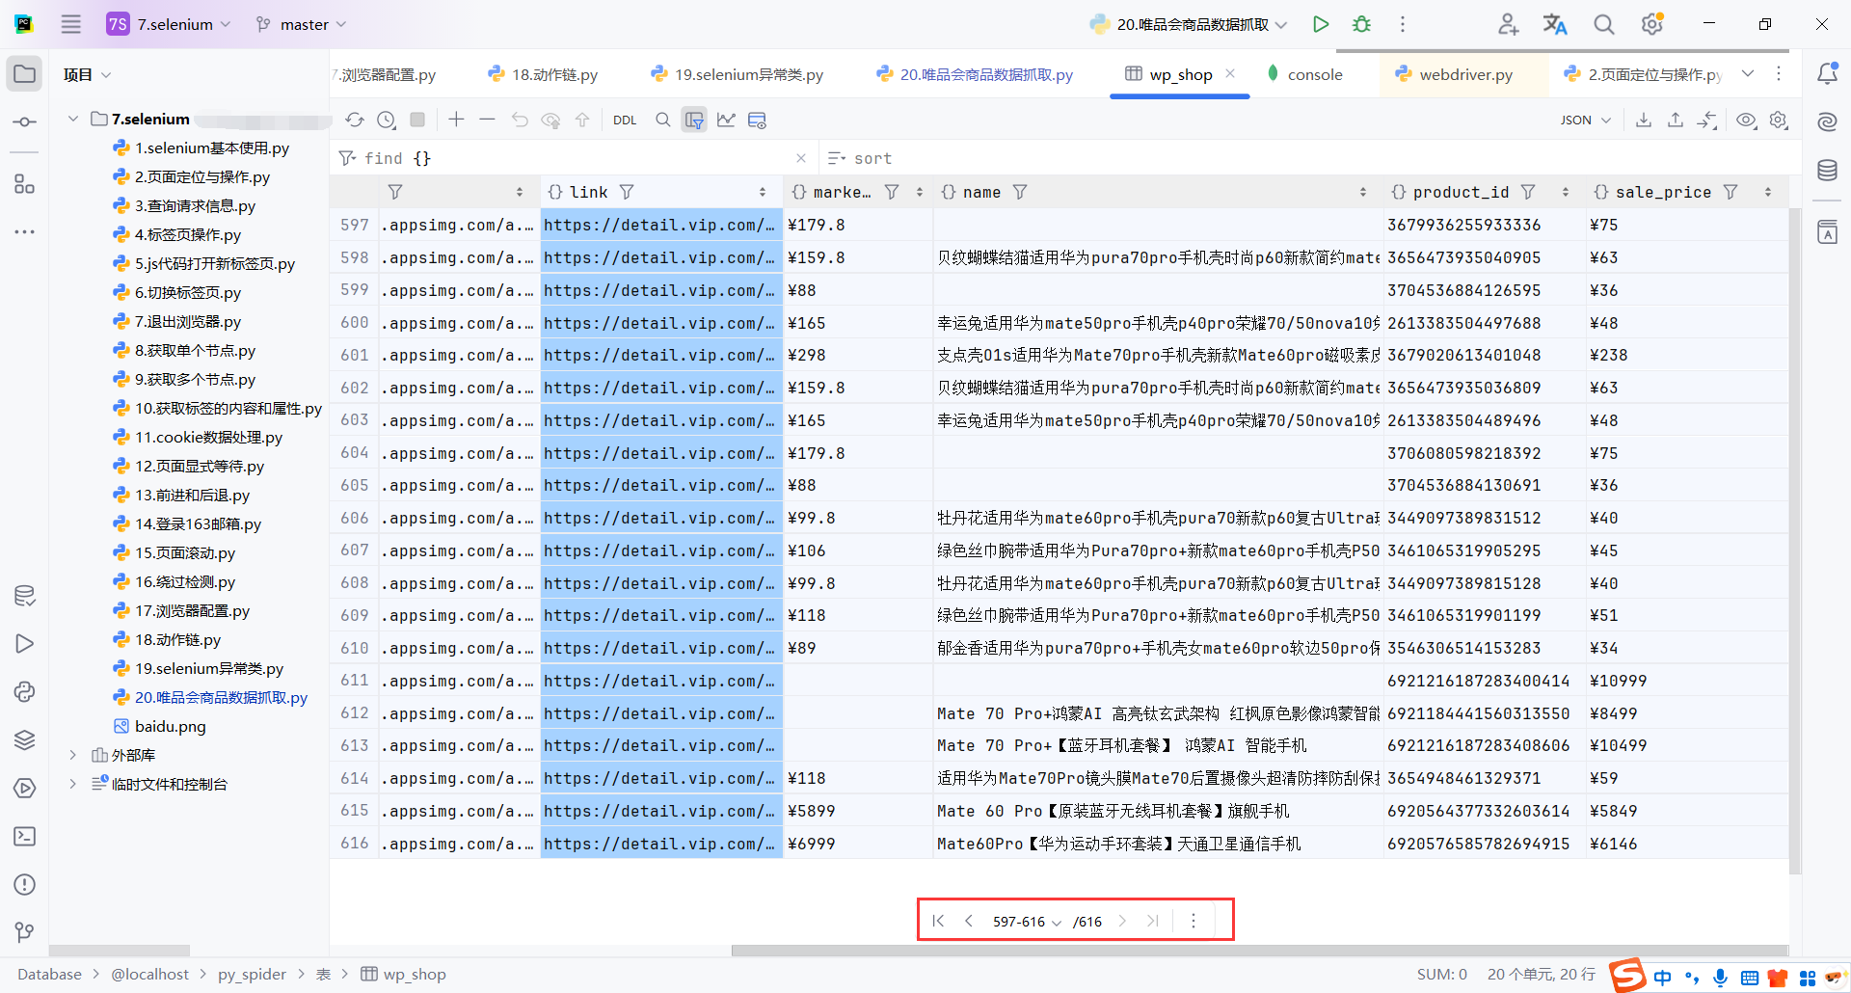Open the Terminal tool window icon
The width and height of the screenshot is (1851, 993).
point(25,836)
